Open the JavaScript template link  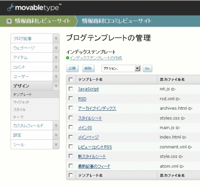point(88,89)
